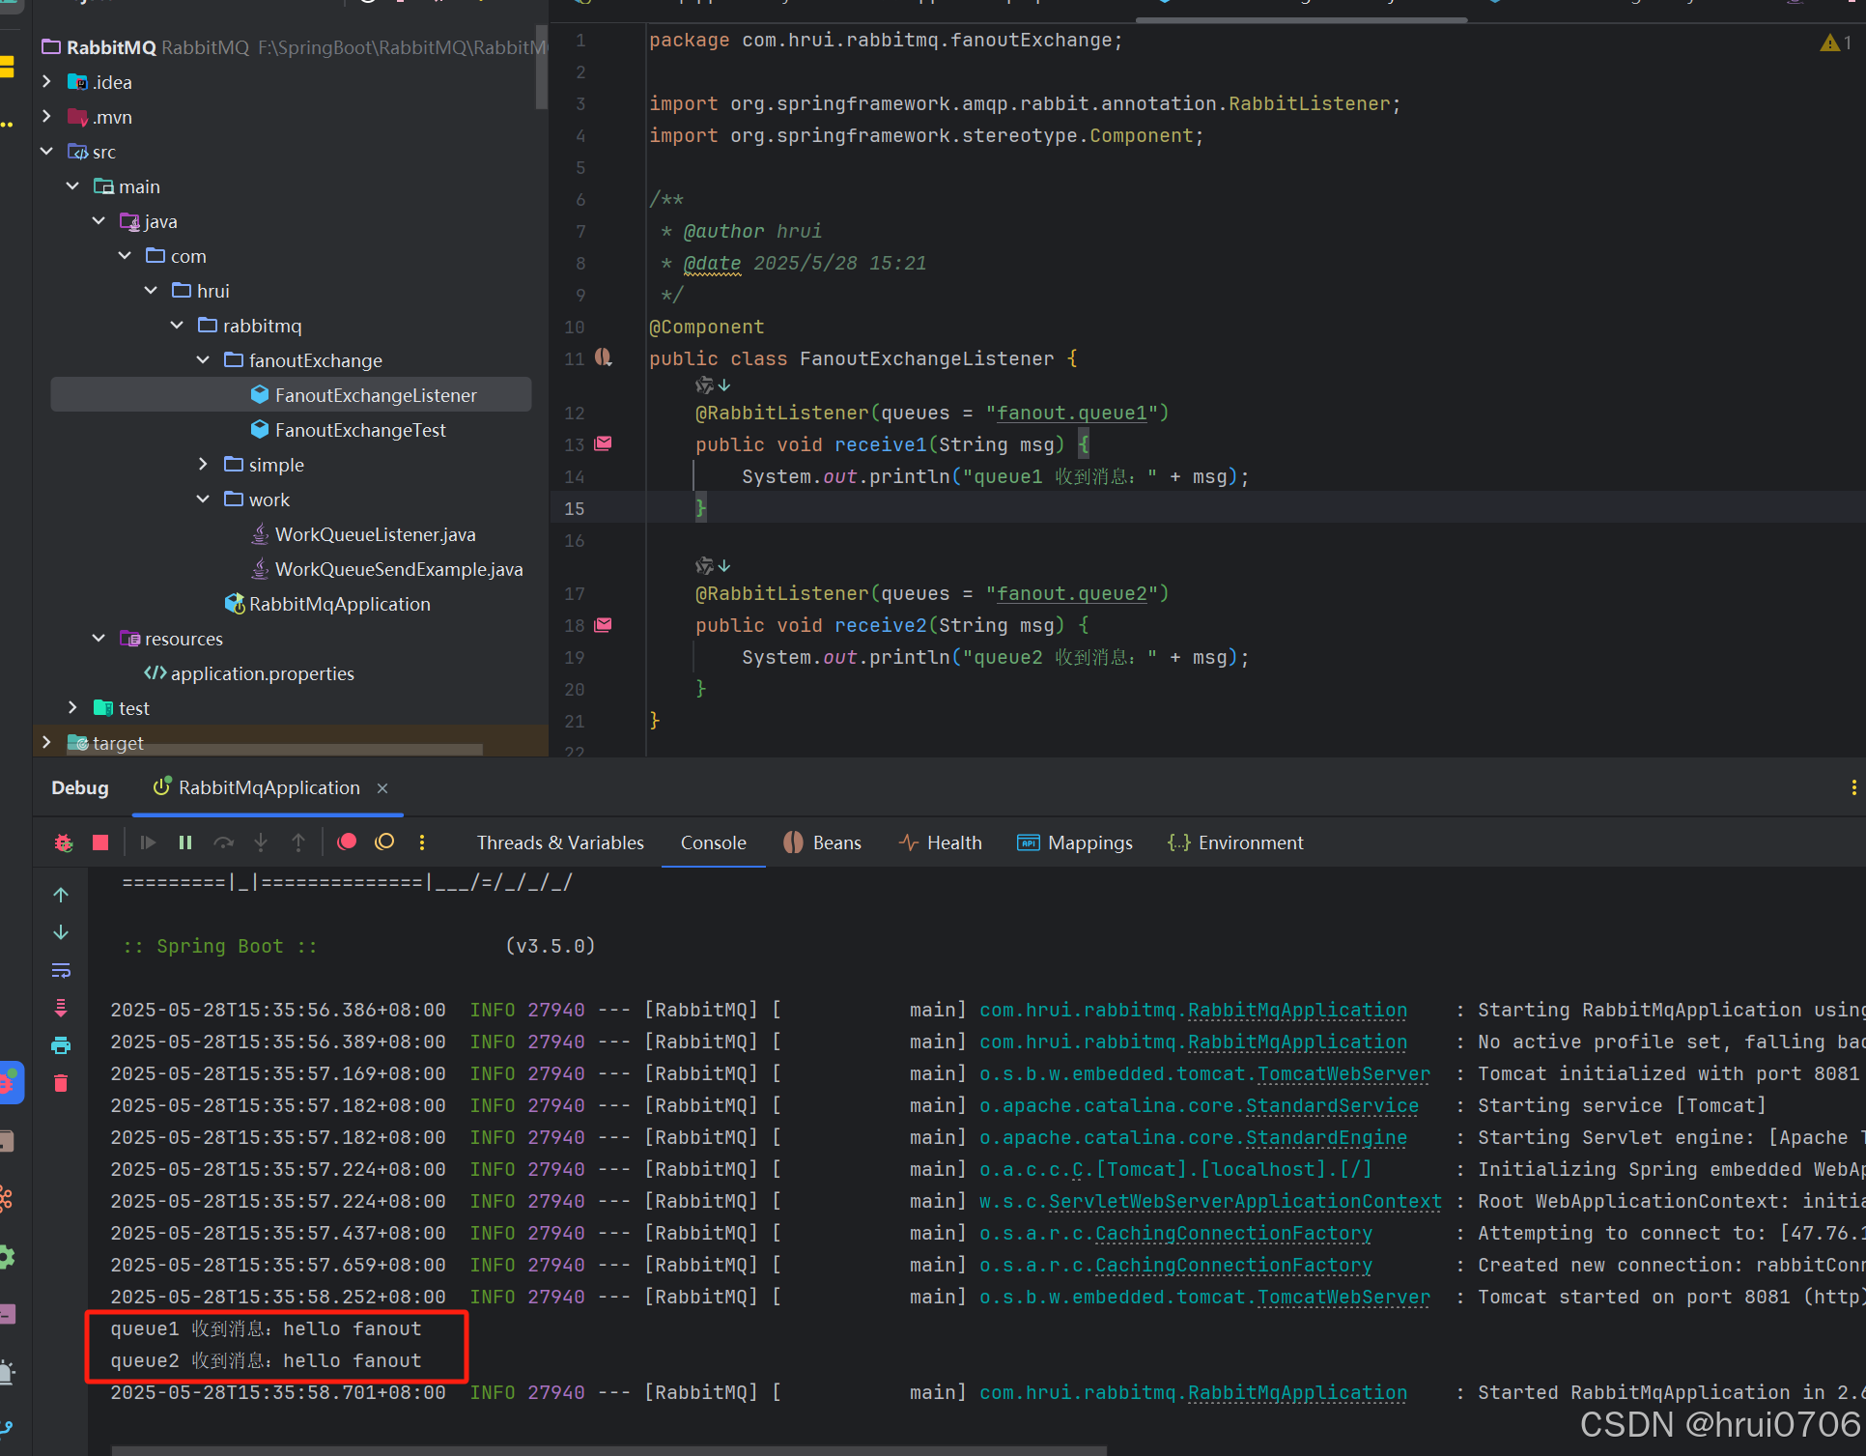This screenshot has height=1456, width=1866.
Task: Expand the simple package folder
Action: (x=203, y=465)
